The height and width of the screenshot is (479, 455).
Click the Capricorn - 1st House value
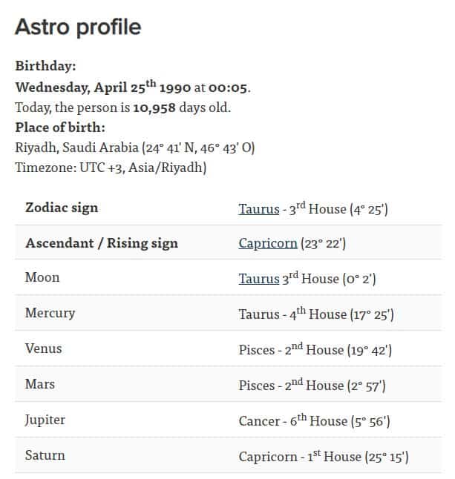323,457
